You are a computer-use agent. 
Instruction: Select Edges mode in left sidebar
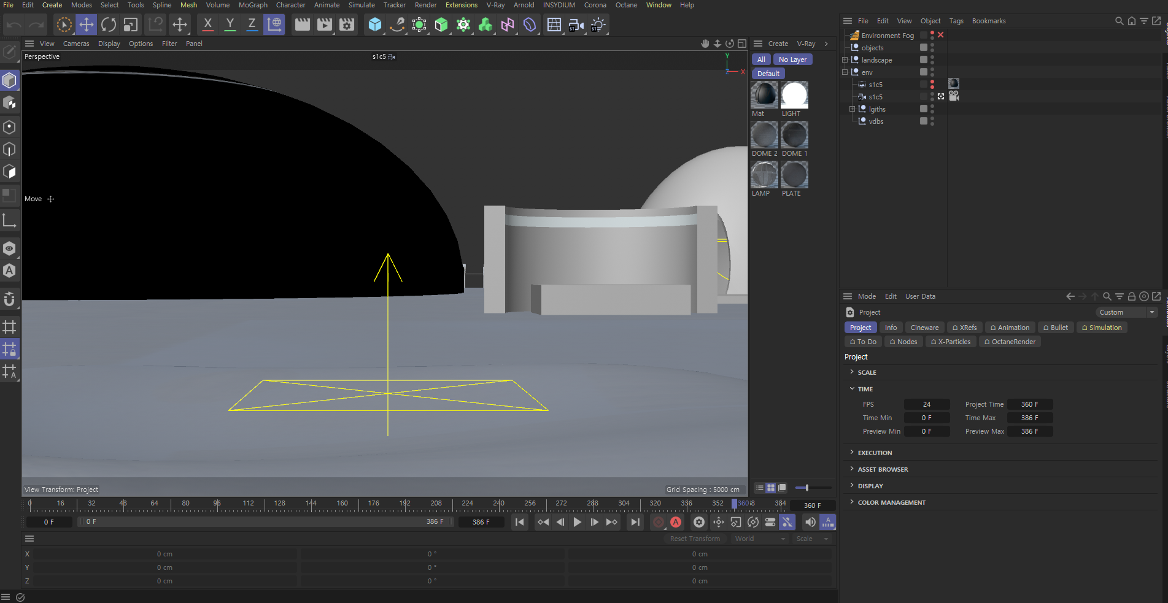tap(9, 149)
